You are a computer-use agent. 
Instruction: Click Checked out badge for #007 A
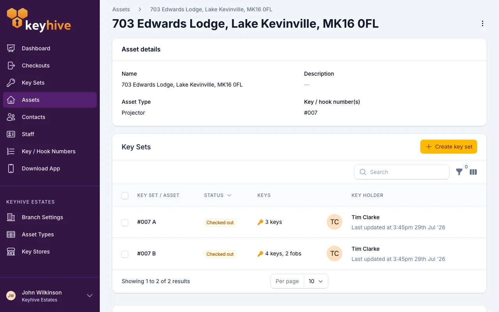[x=220, y=223]
